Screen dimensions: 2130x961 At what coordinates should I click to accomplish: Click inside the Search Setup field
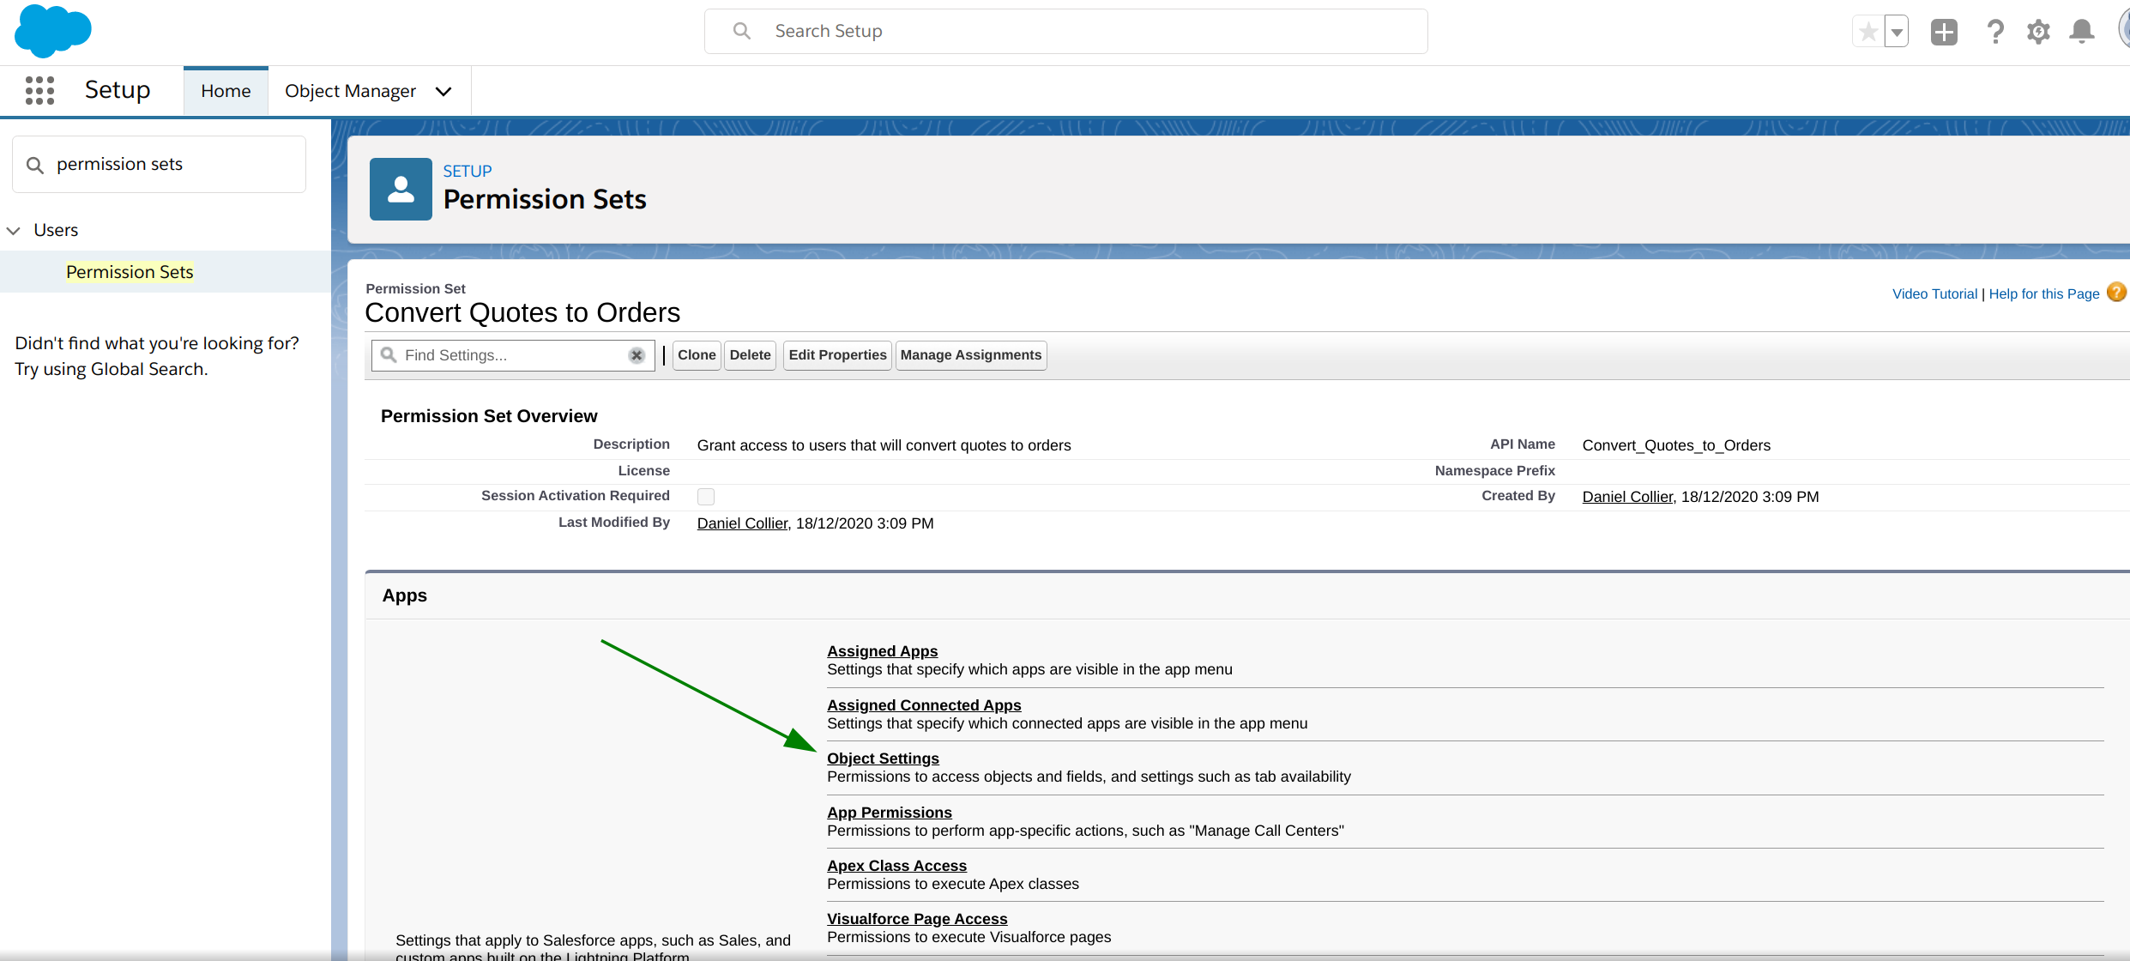pyautogui.click(x=1065, y=32)
